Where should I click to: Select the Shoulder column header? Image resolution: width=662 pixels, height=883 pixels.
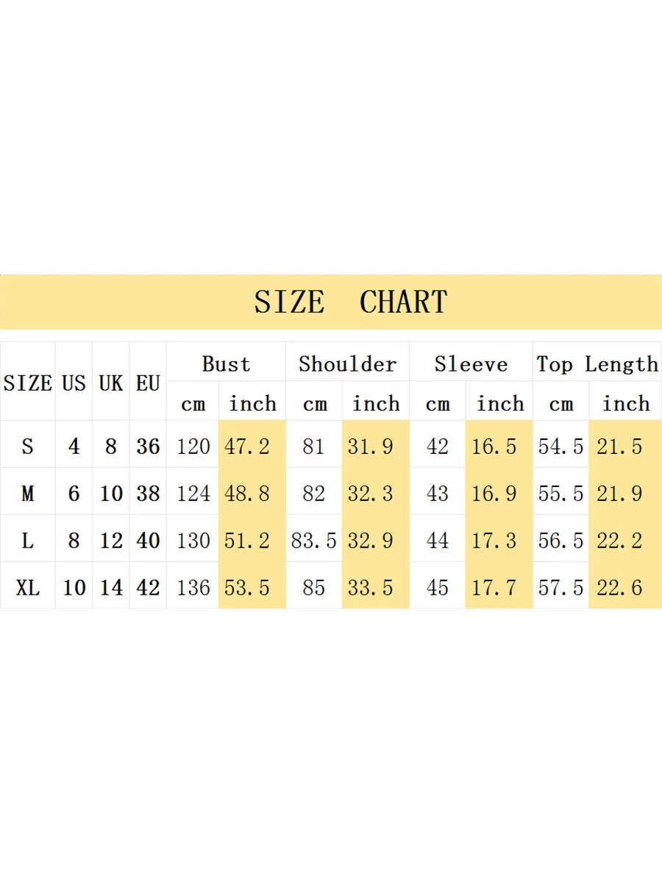[347, 364]
